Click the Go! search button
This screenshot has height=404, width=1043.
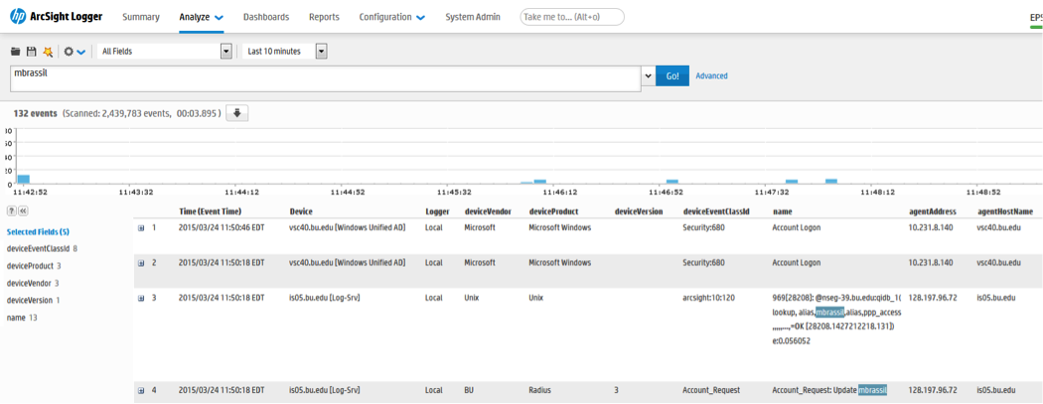(672, 76)
